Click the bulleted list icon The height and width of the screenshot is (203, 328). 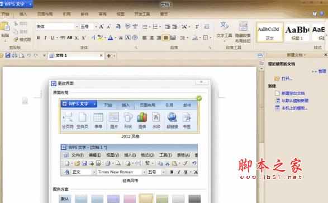click(145, 27)
